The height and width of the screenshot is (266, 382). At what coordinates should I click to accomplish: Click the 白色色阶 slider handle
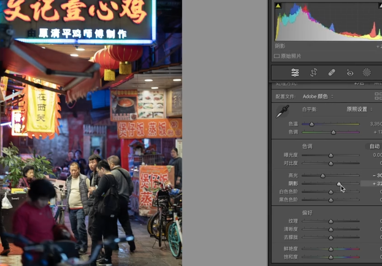coord(331,192)
